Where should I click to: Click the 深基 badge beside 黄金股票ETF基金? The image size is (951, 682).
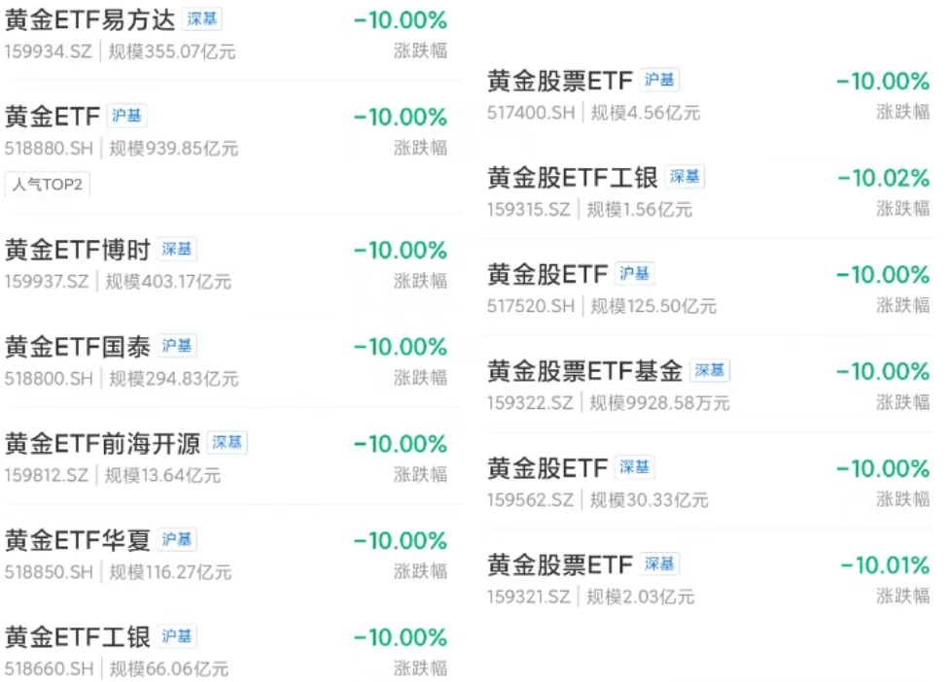709,370
